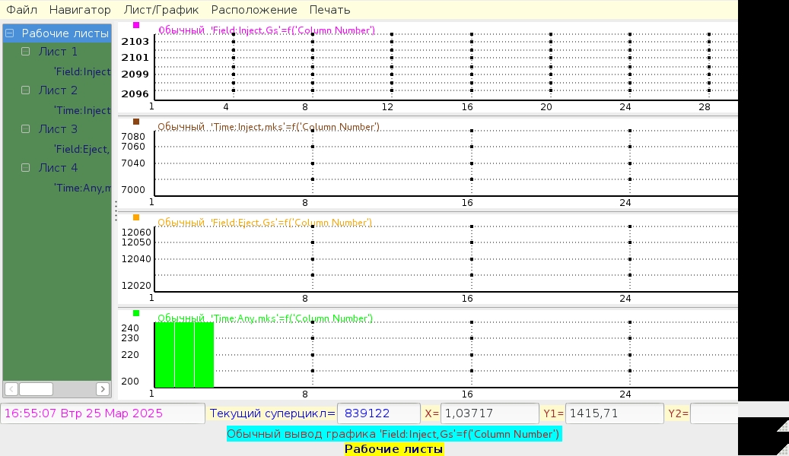The width and height of the screenshot is (789, 456).
Task: Select 'Time:Inject' item under Лист 2
Action: (82, 110)
